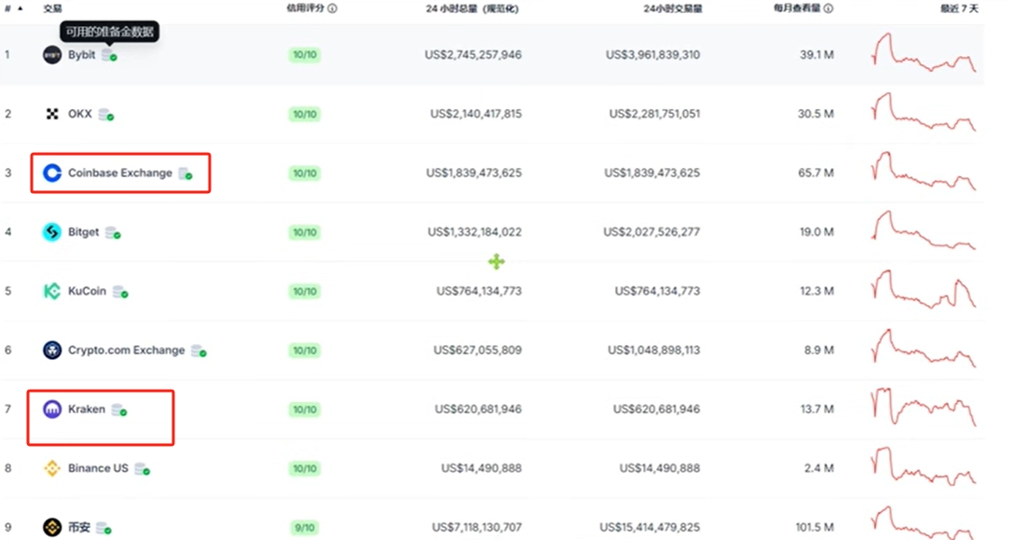Sort by 24小时交易量 column header
Screen dimensions: 1014x540
(x=673, y=8)
